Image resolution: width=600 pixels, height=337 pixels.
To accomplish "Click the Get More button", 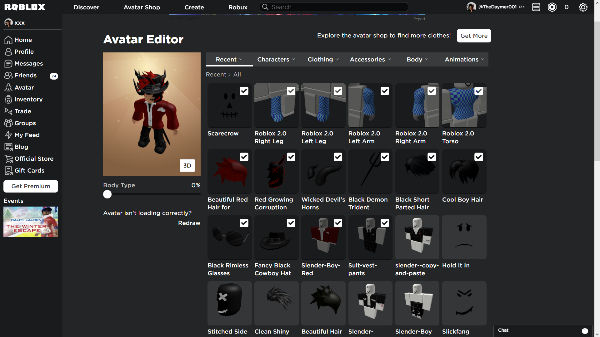I will pos(474,36).
